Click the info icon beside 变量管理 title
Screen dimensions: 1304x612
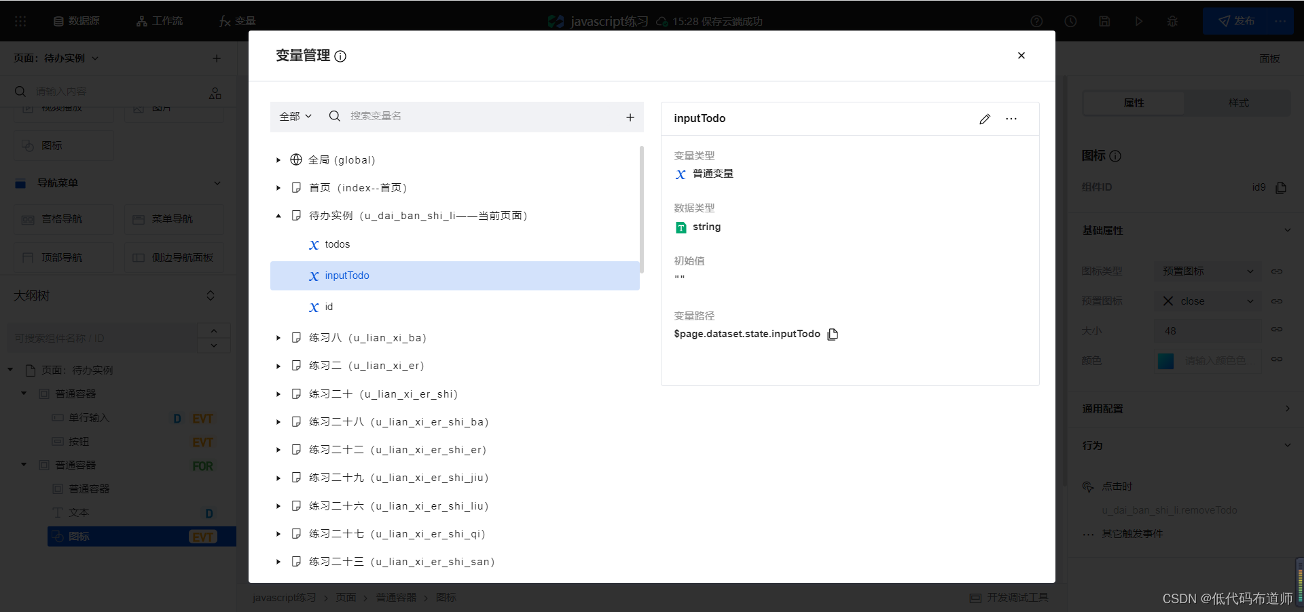pyautogui.click(x=340, y=56)
